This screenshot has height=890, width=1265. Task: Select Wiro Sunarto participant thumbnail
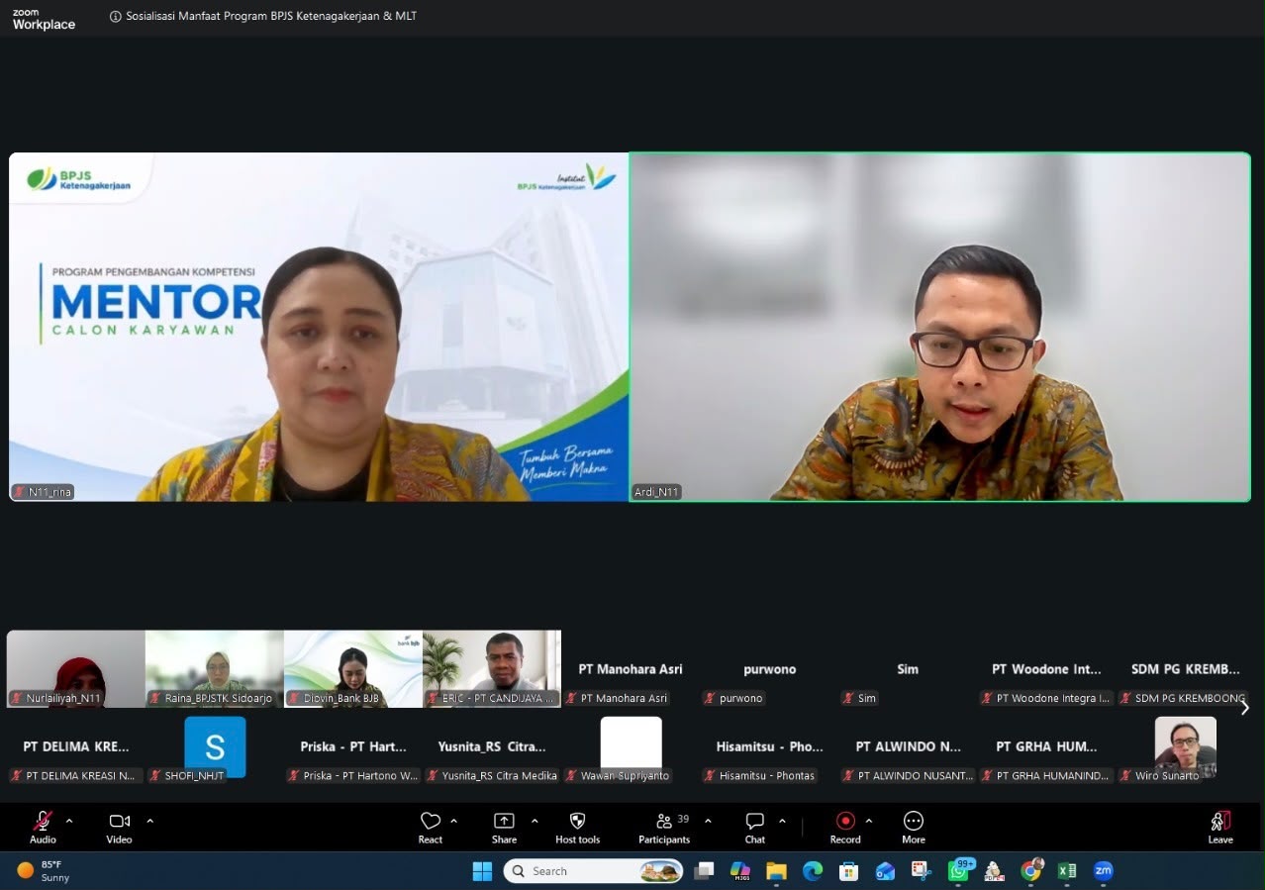coord(1185,746)
